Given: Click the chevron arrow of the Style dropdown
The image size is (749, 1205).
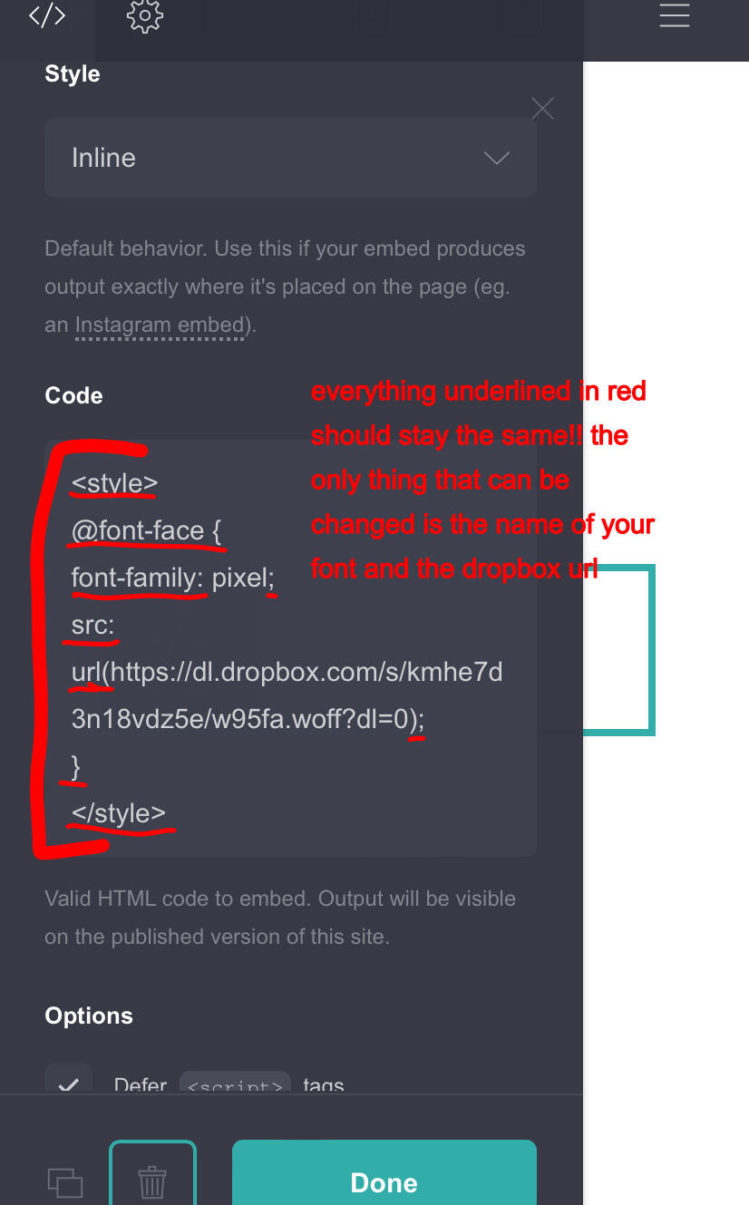Looking at the screenshot, I should (496, 158).
